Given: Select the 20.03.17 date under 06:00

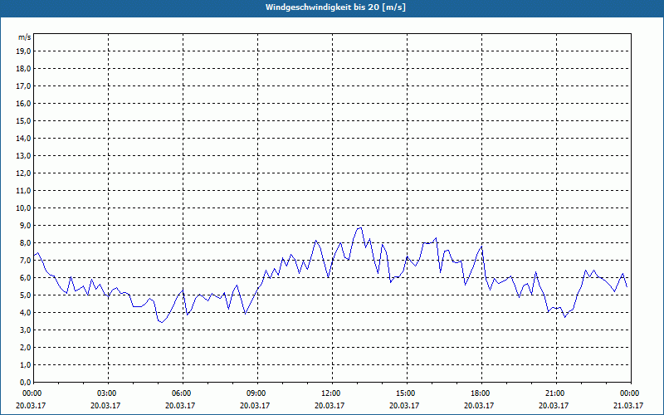Looking at the screenshot, I should pos(180,405).
